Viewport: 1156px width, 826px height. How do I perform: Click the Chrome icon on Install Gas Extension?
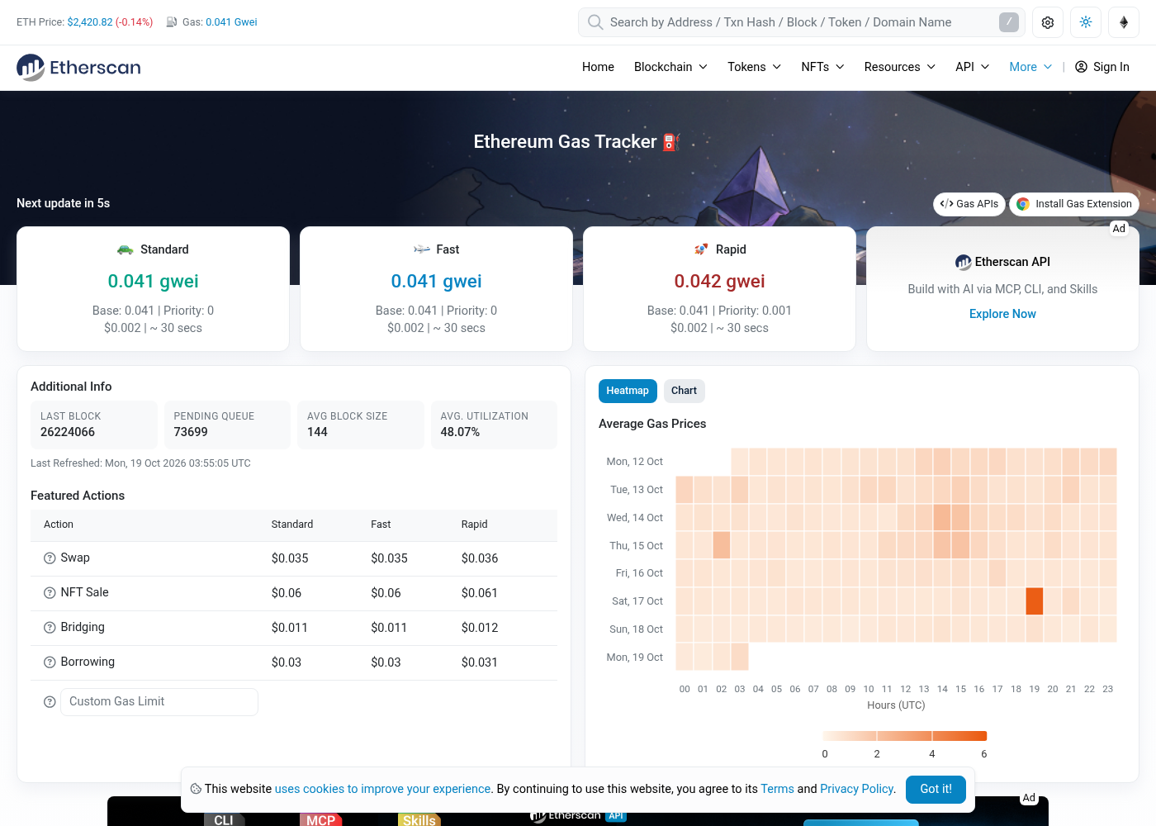1023,204
